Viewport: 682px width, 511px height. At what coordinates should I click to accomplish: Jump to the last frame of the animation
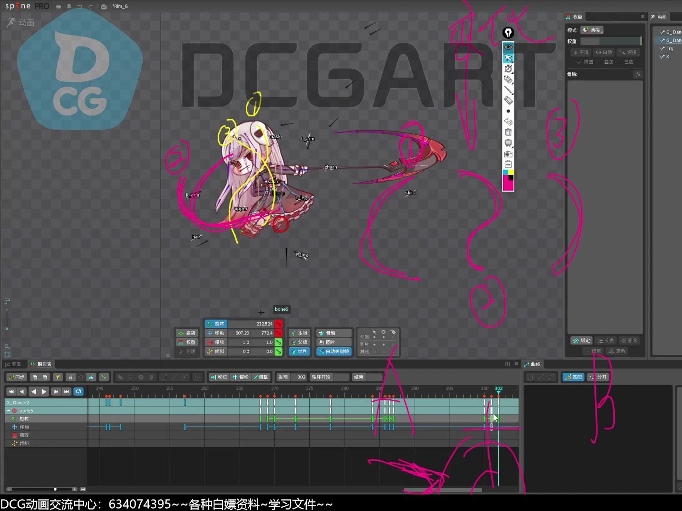click(67, 391)
